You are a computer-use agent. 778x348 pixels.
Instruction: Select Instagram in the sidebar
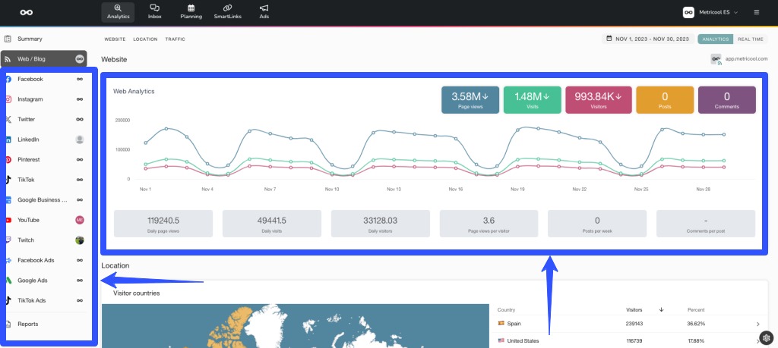coord(30,99)
